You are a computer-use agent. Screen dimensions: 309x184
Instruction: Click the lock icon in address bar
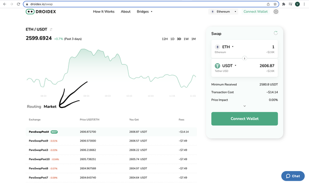tap(27, 4)
